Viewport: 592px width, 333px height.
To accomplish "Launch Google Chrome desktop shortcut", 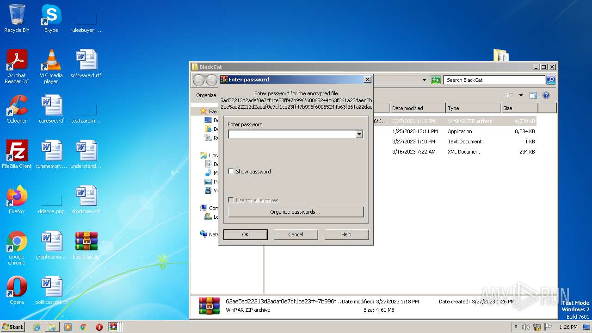I will 17,248.
